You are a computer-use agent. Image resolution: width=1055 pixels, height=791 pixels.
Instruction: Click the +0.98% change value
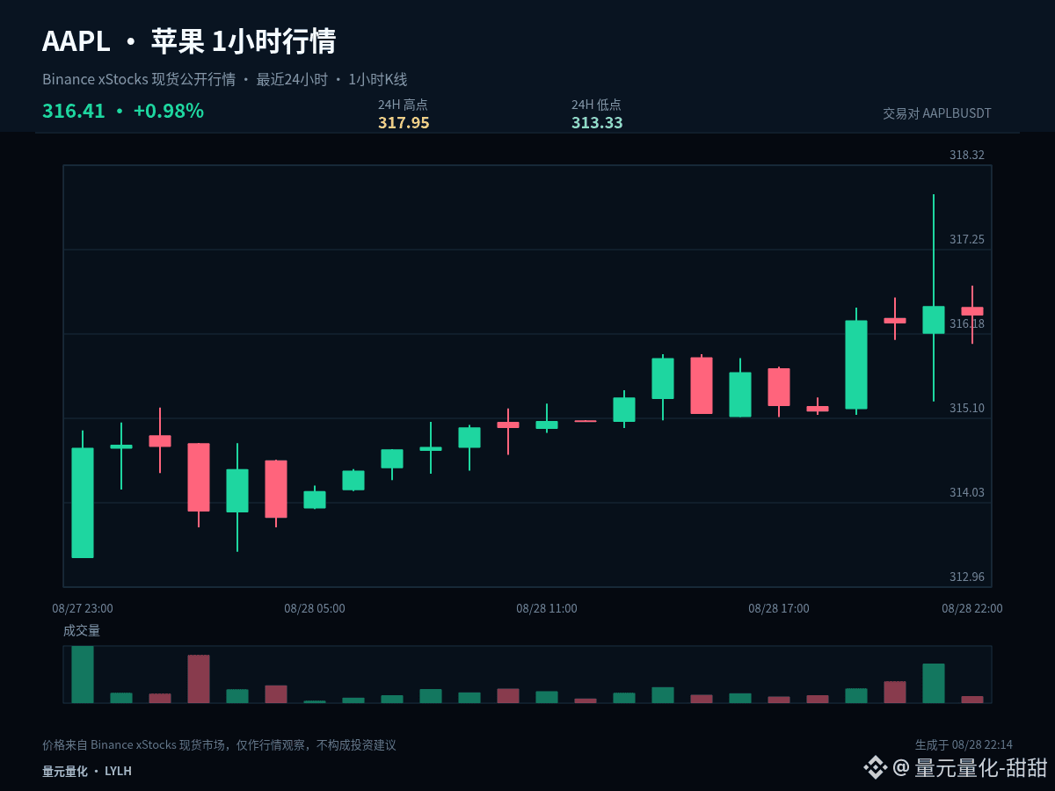point(168,112)
